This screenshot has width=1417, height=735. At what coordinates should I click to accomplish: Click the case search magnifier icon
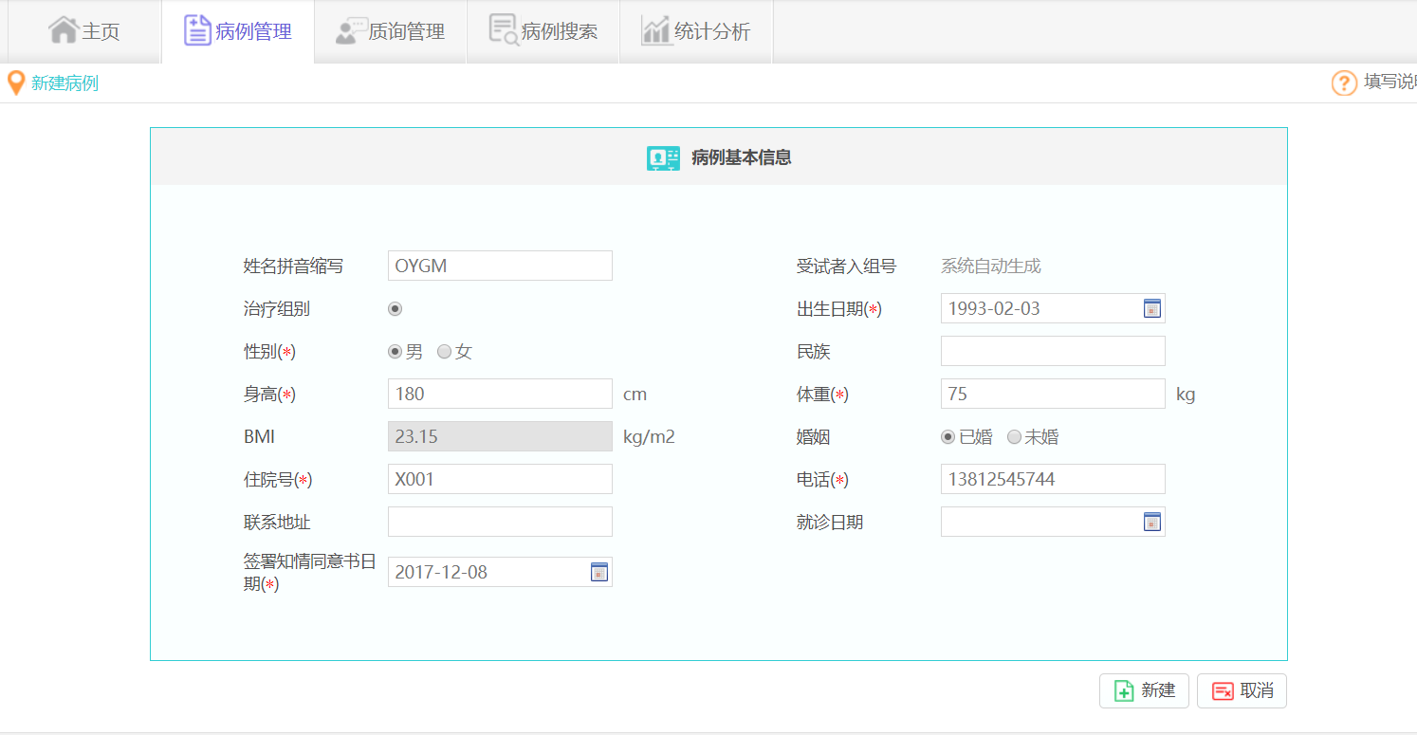tap(503, 30)
